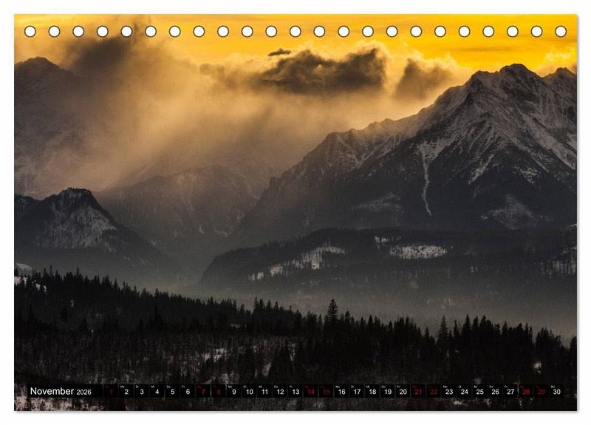
Task: Select red day 29 in the calendar strip
Action: point(542,391)
